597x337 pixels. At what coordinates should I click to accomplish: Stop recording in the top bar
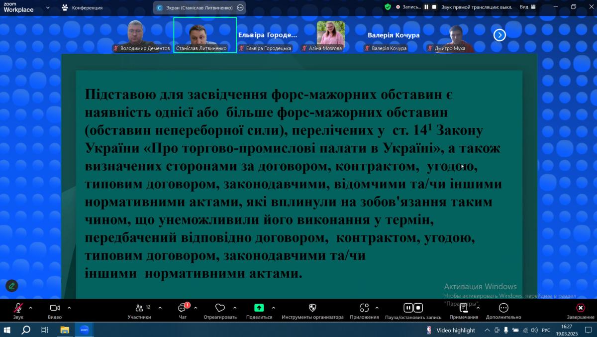(x=434, y=7)
